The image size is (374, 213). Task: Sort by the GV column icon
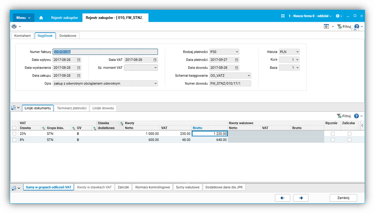point(94,128)
